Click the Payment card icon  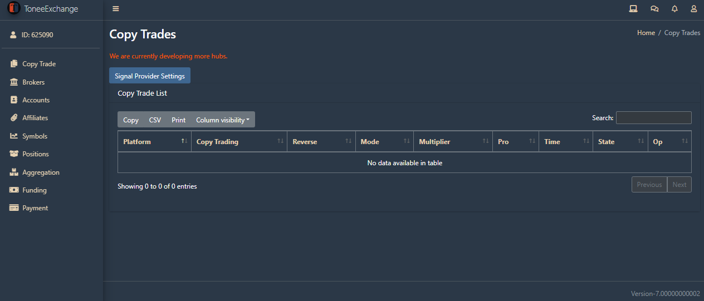(x=14, y=208)
